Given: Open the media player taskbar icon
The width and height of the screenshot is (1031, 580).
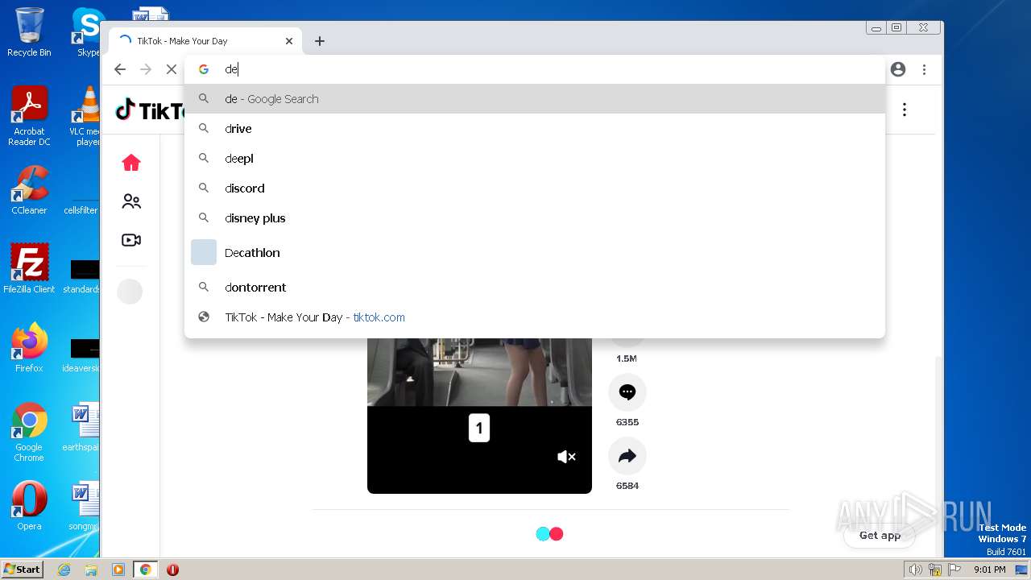Looking at the screenshot, I should [118, 570].
